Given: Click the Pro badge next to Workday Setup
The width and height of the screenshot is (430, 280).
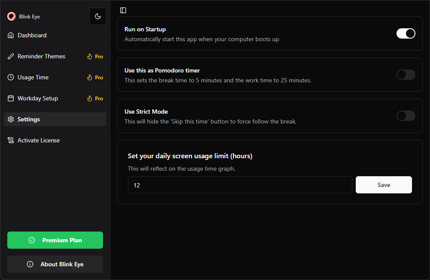Looking at the screenshot, I should [95, 99].
